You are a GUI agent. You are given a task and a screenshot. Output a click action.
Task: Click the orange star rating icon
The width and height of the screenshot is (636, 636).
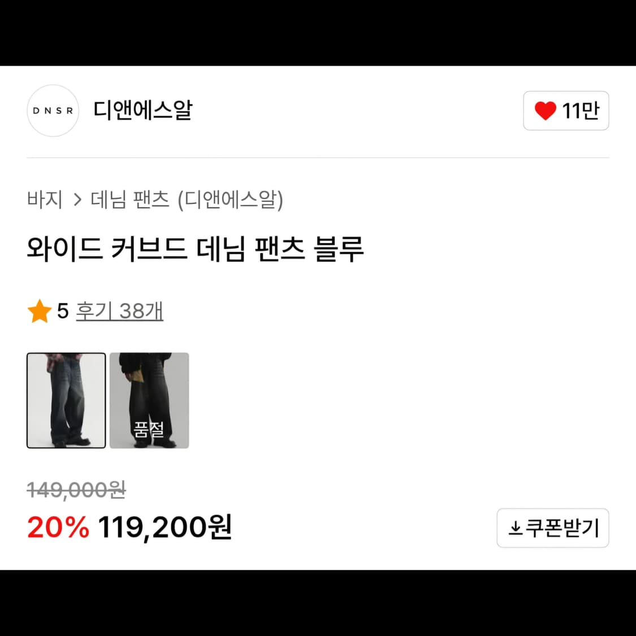point(40,311)
